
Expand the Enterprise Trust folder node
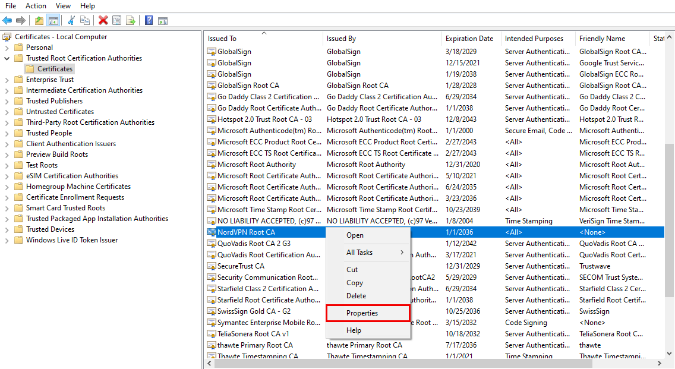click(x=7, y=80)
